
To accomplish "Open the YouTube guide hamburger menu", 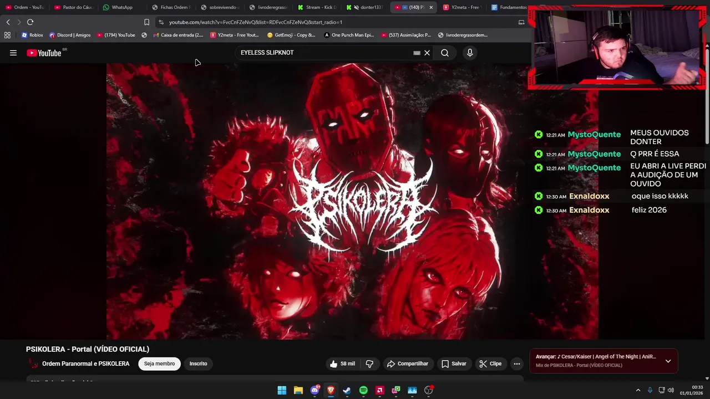I will tap(13, 53).
